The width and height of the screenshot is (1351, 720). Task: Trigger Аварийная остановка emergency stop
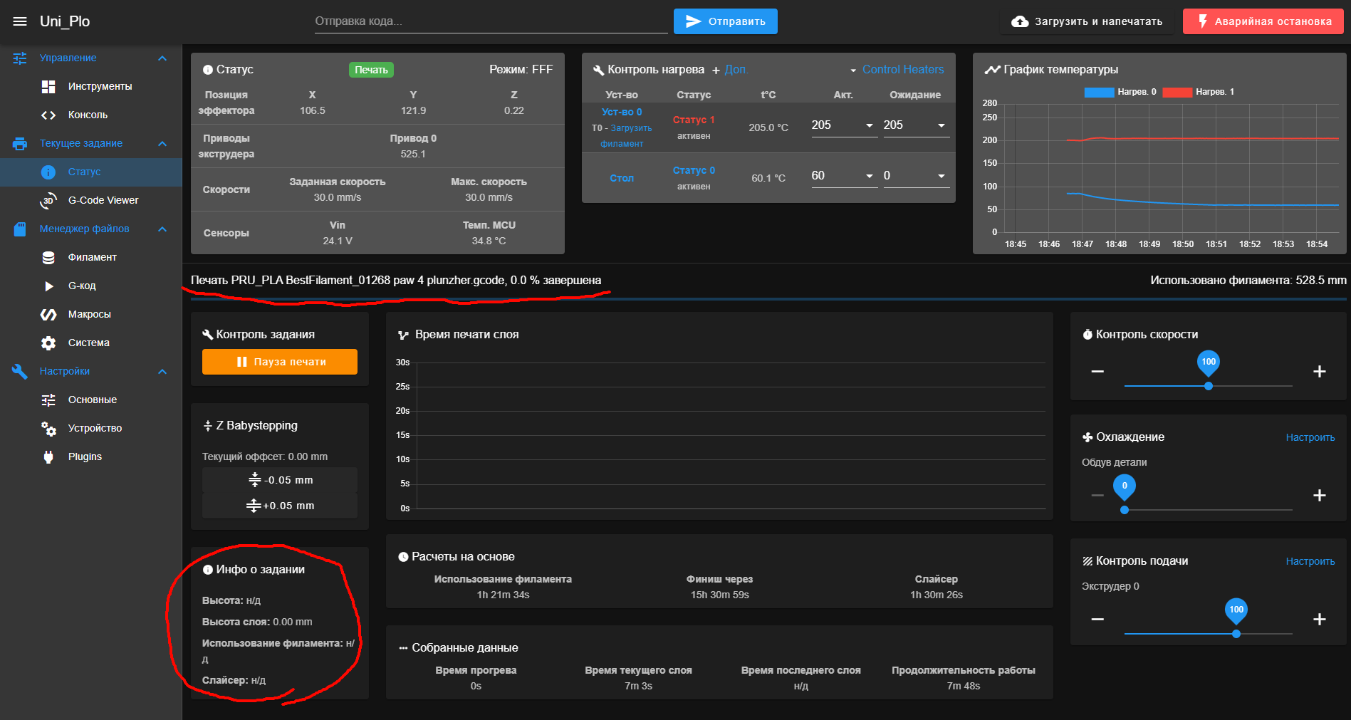click(x=1263, y=21)
